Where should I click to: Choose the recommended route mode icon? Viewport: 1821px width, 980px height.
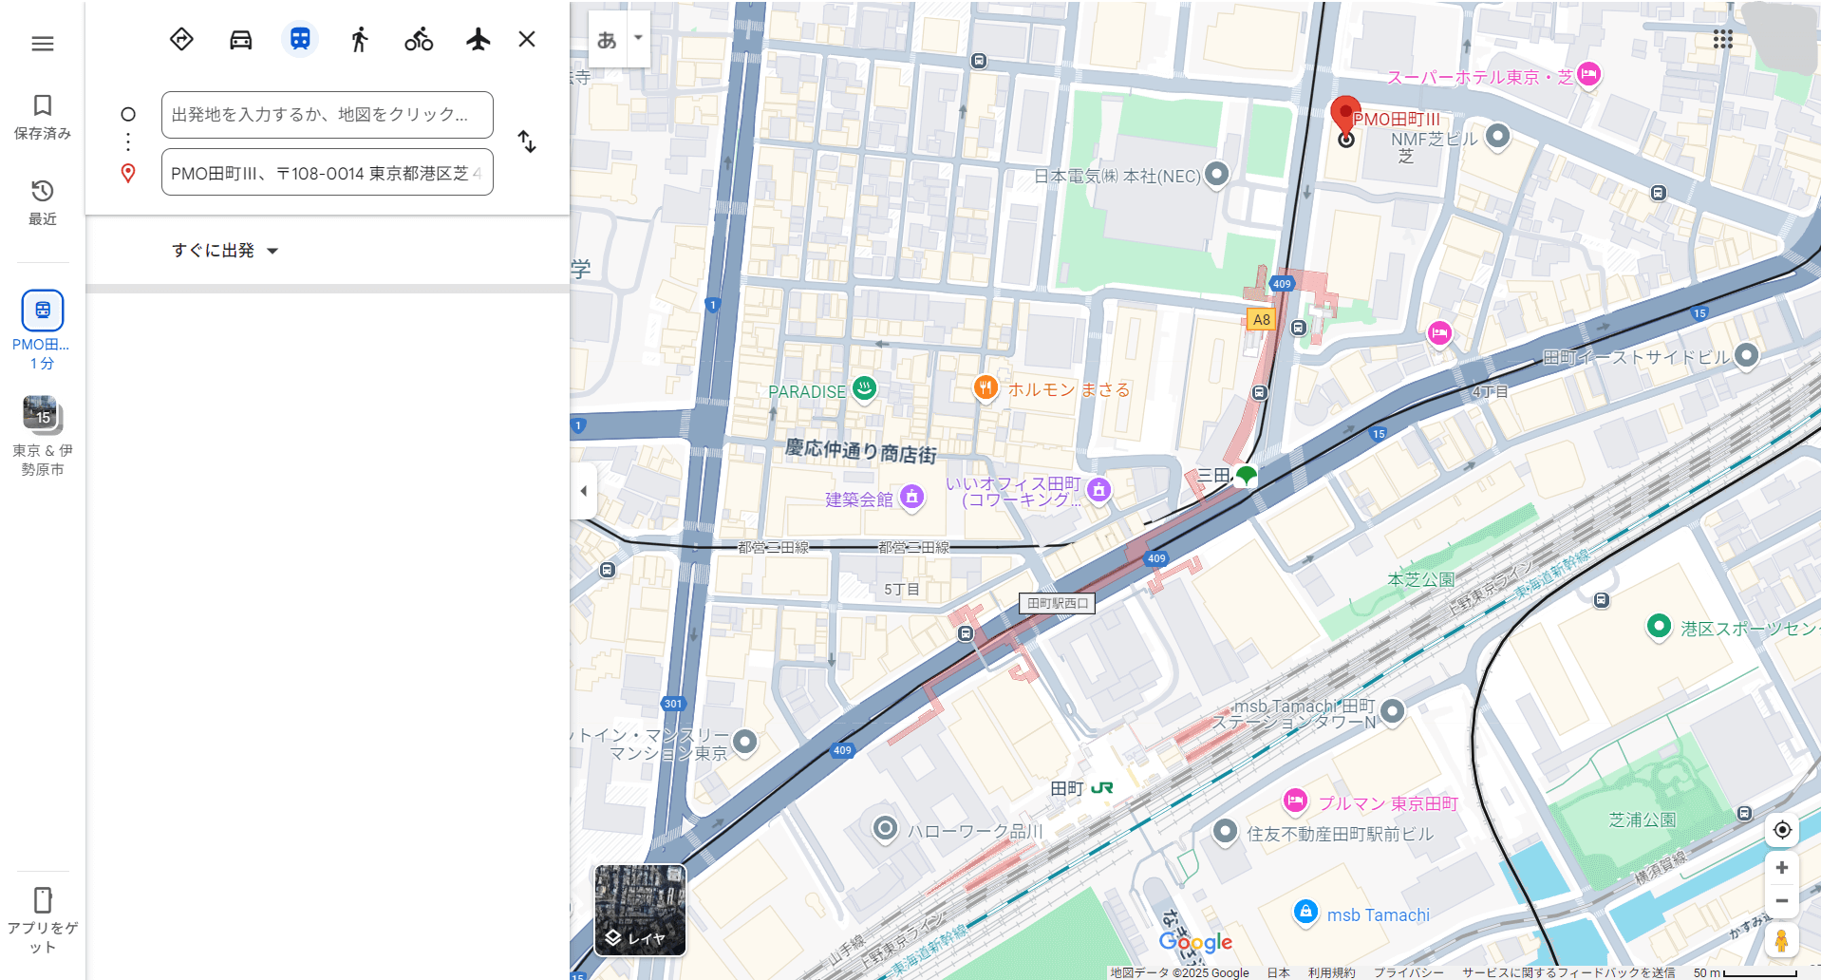(x=181, y=39)
